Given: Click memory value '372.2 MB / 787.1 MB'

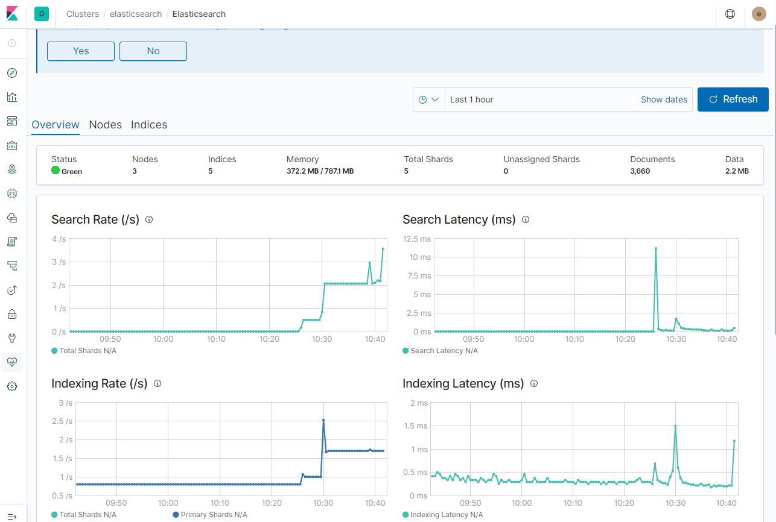Looking at the screenshot, I should [x=320, y=171].
